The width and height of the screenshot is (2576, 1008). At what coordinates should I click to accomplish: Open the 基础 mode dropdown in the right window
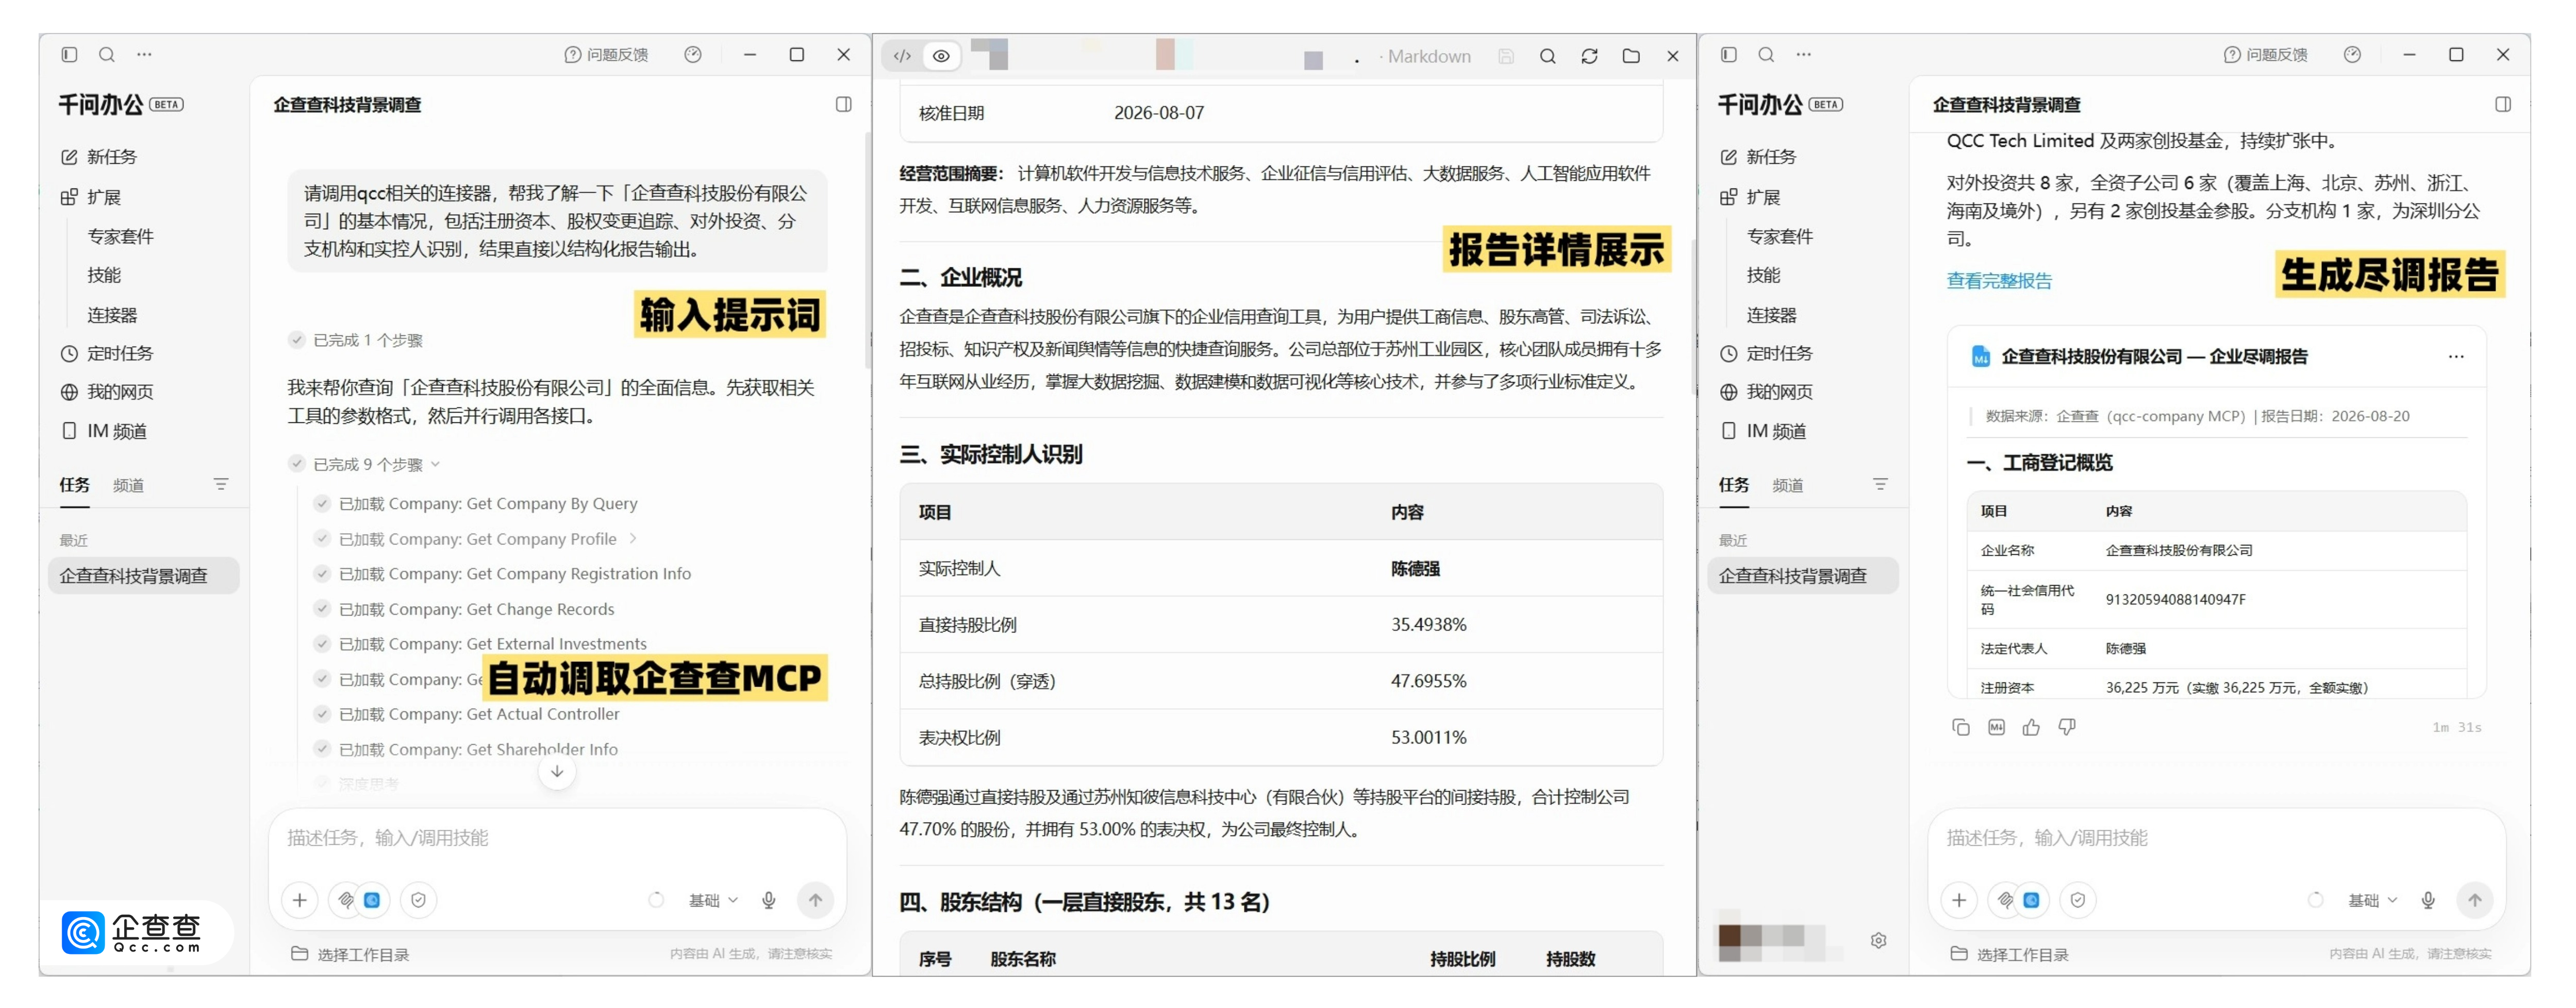point(2373,900)
